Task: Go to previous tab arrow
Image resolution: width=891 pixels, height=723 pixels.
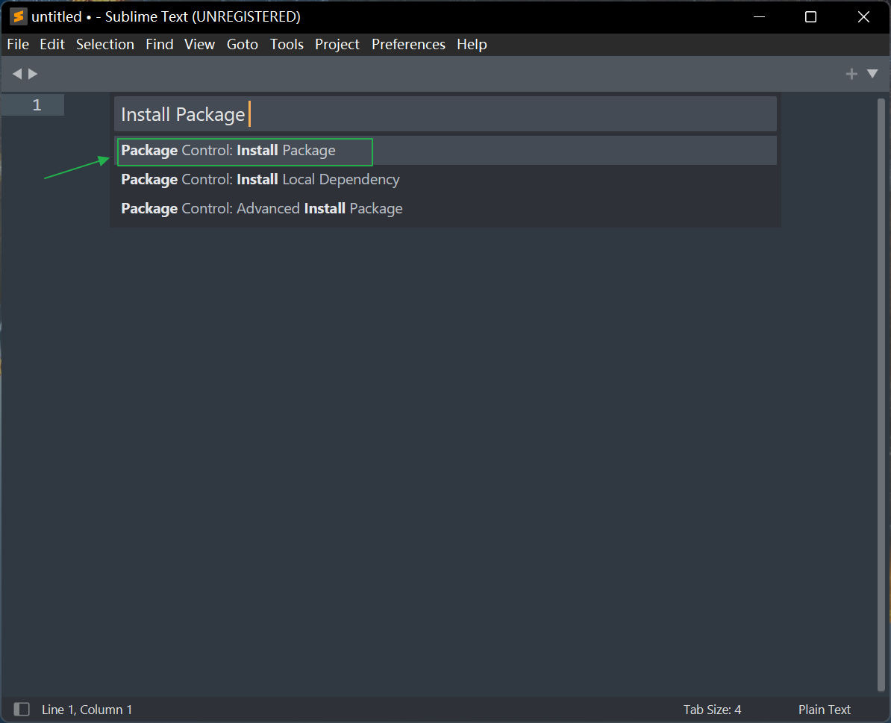Action: (17, 74)
